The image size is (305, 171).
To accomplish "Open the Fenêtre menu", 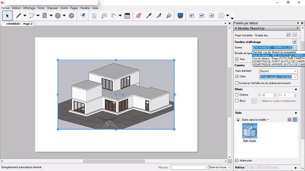I will (85, 8).
